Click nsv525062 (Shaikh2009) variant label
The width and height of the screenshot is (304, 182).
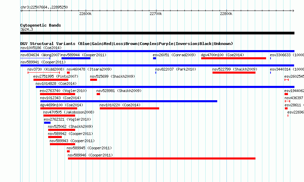[x=70, y=126]
